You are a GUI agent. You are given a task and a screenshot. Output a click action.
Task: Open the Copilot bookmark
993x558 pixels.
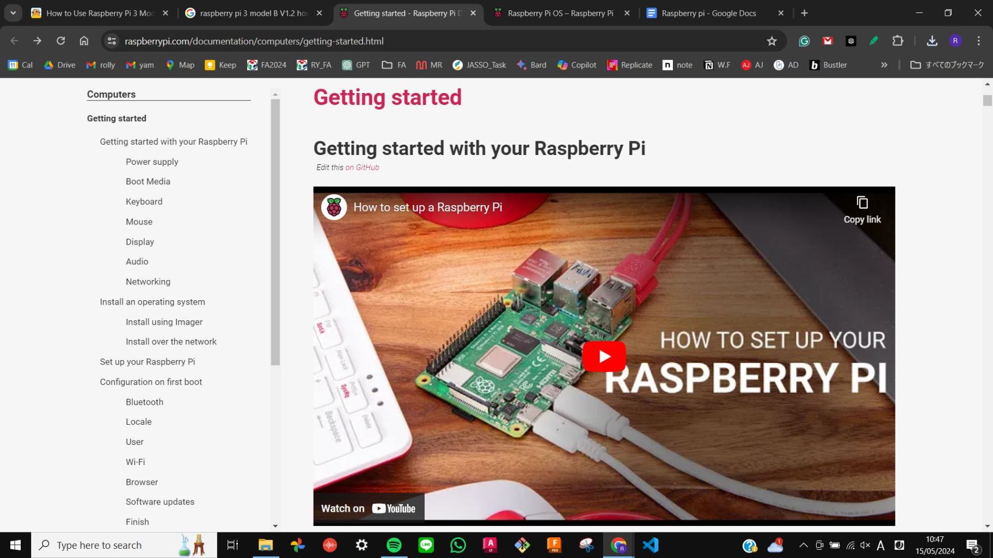click(577, 65)
